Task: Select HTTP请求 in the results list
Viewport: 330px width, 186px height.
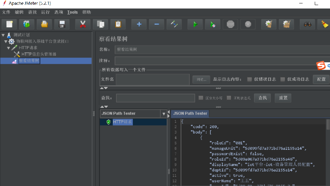Action: [x=122, y=122]
